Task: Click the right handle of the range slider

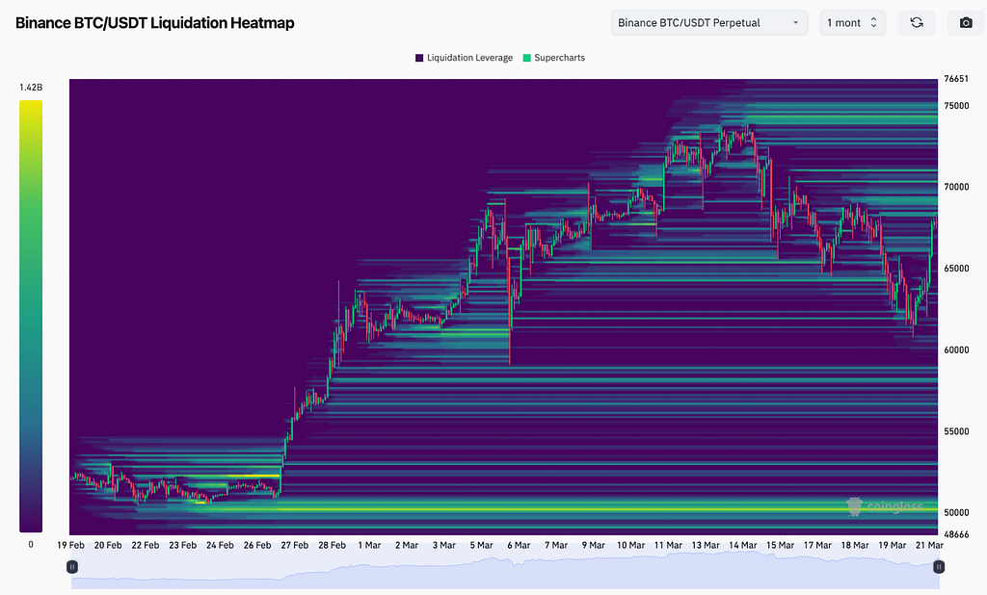Action: (939, 567)
